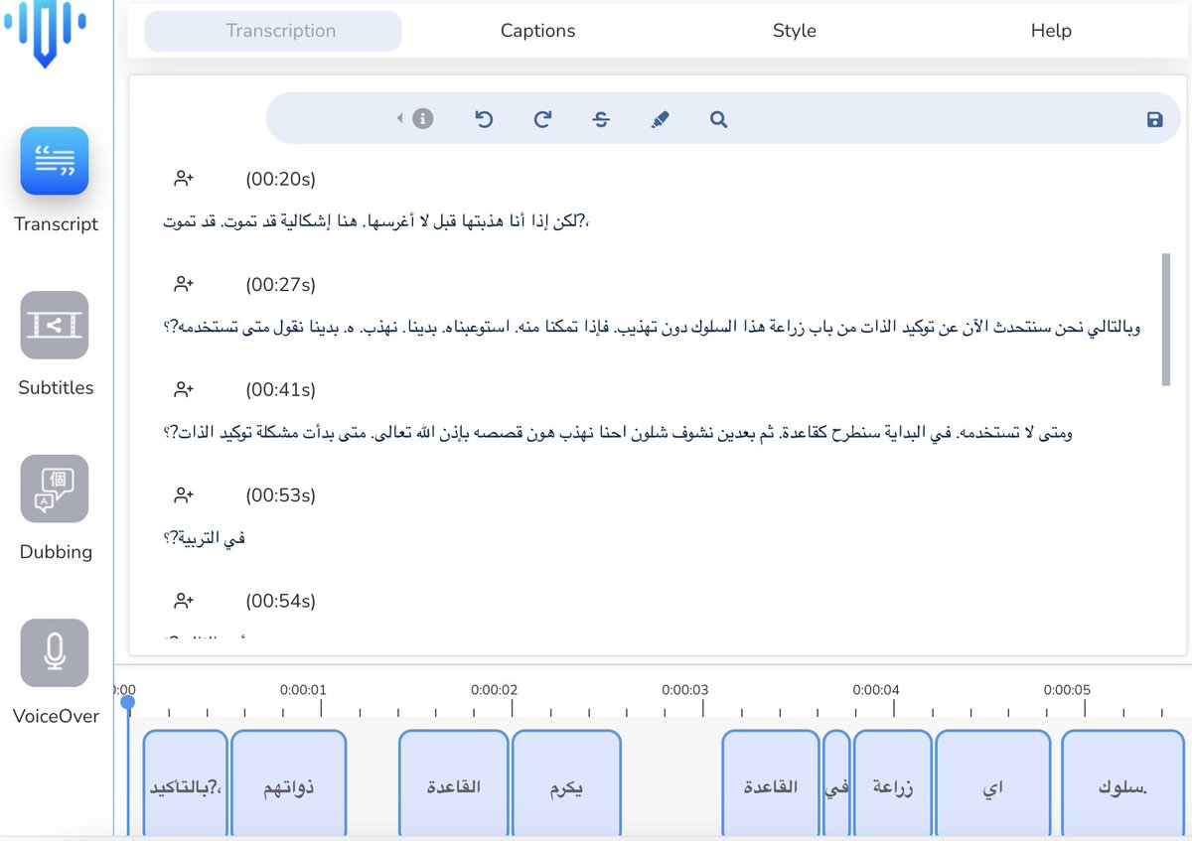Image resolution: width=1192 pixels, height=841 pixels.
Task: Switch to the Transcription tab
Action: (273, 31)
